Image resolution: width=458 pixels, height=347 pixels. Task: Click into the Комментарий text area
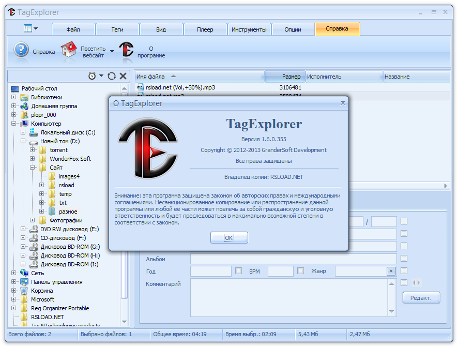coord(290,297)
